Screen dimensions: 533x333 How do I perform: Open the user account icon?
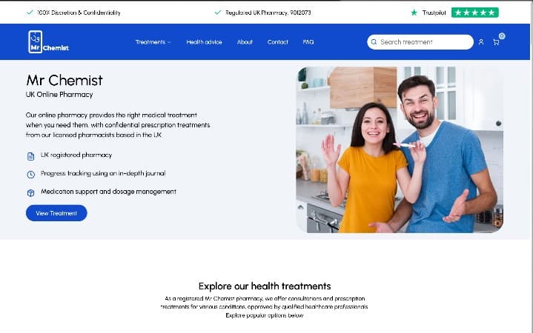tap(481, 41)
